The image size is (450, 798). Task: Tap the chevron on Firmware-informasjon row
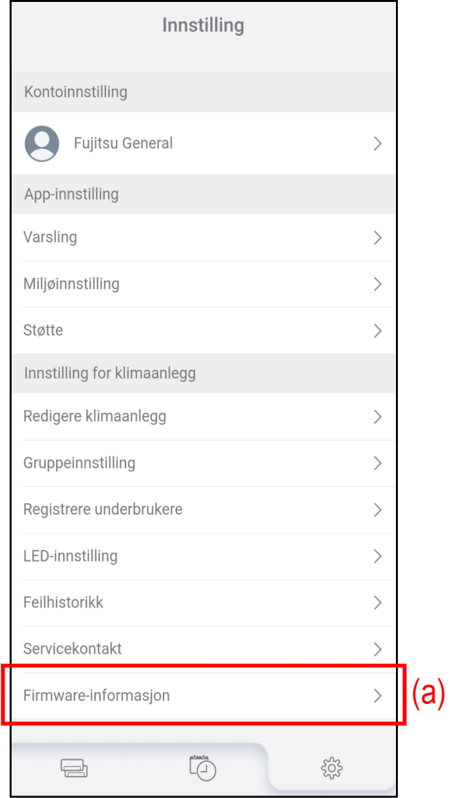pyautogui.click(x=378, y=696)
